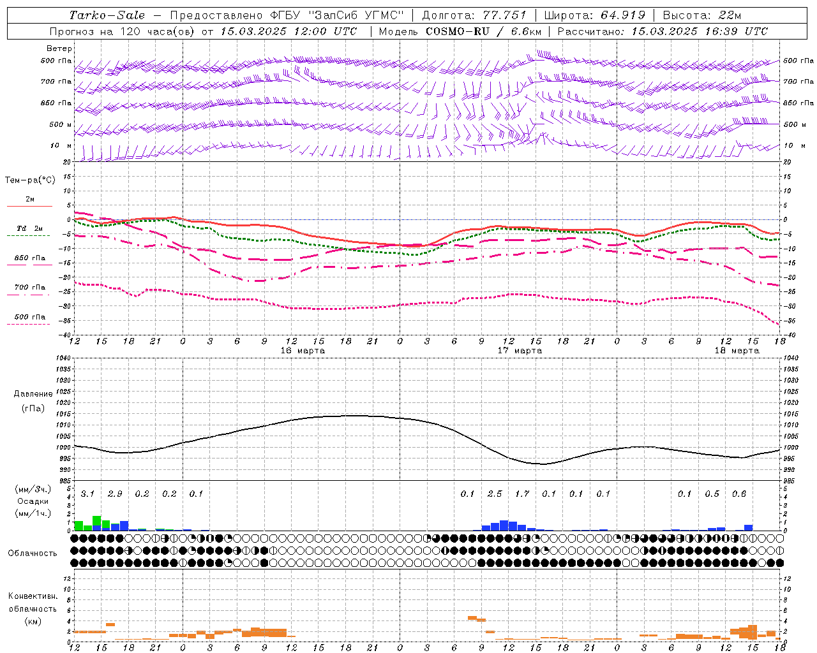Click the '18 марта' date label
Image resolution: width=817 pixels, height=653 pixels.
coord(737,351)
